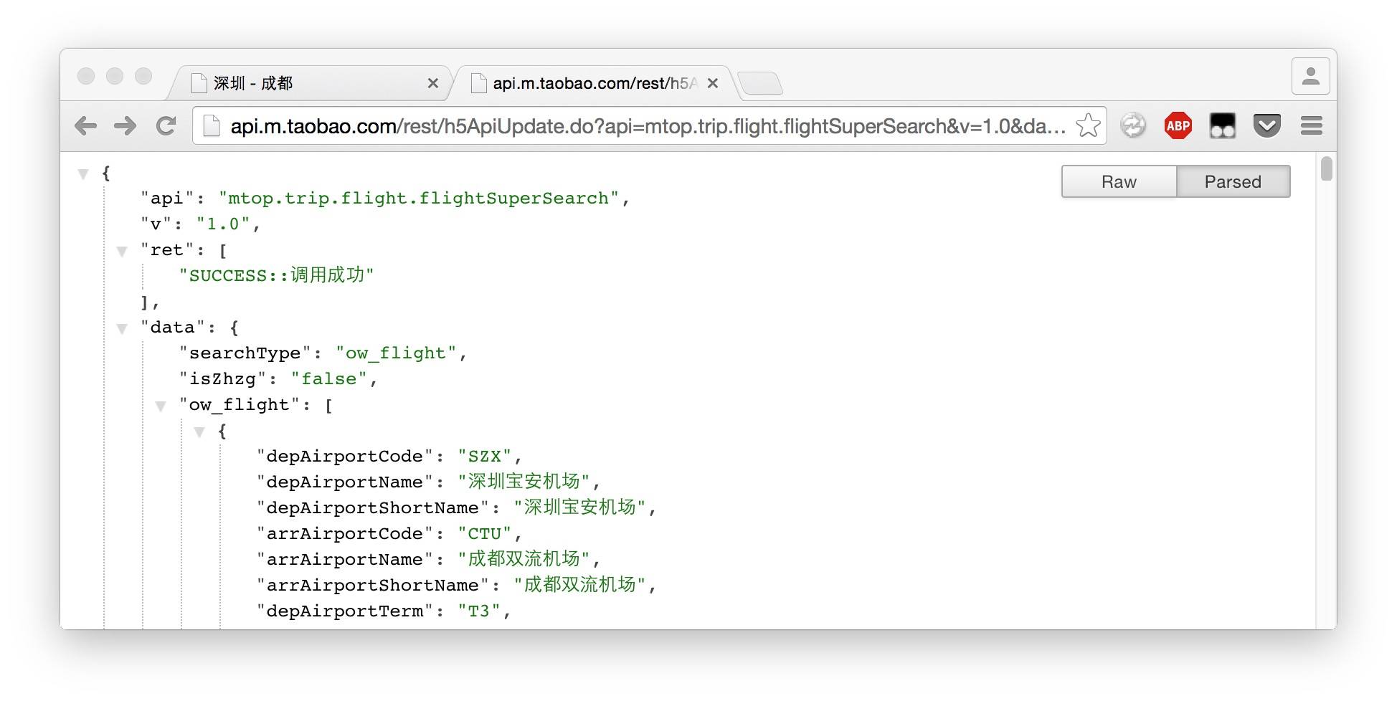Open a new tab

tap(760, 84)
